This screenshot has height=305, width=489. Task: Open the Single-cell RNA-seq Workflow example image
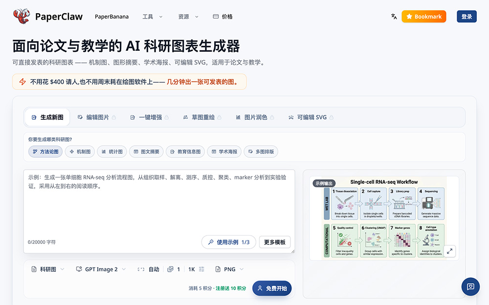[x=384, y=218]
